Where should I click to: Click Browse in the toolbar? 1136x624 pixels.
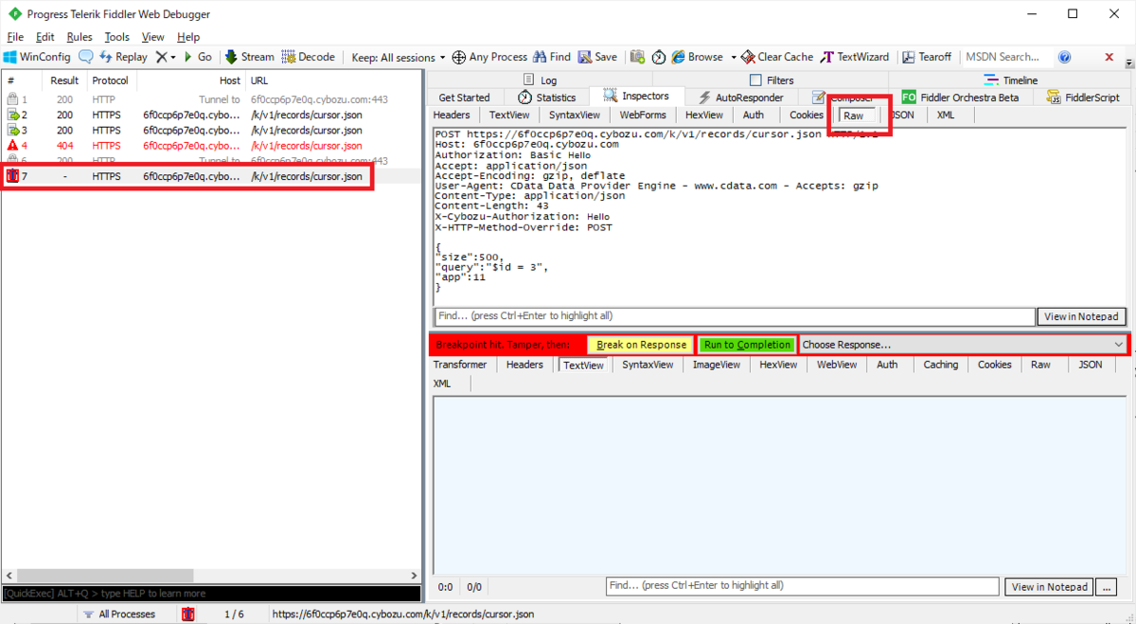[698, 57]
